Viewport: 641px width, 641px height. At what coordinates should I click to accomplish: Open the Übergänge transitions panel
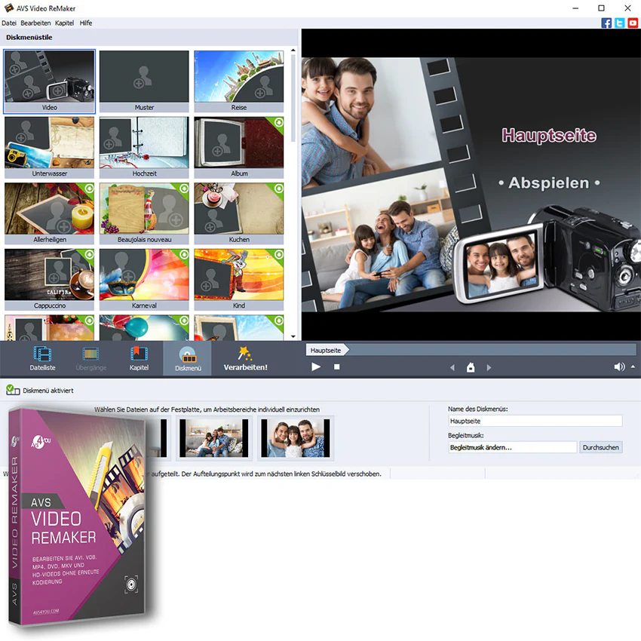(x=90, y=358)
